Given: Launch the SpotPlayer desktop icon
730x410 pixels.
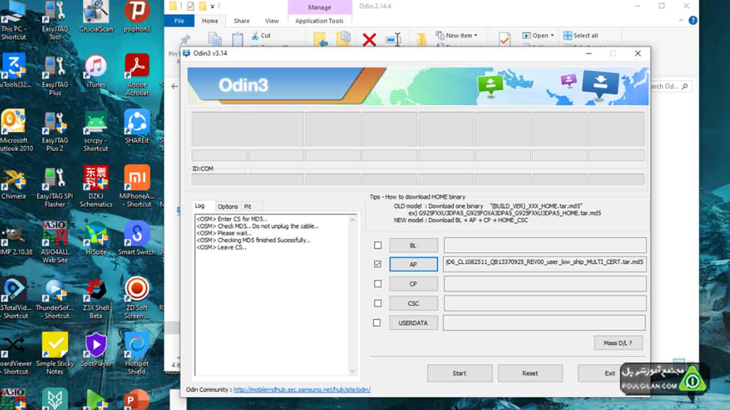Looking at the screenshot, I should pos(96,350).
